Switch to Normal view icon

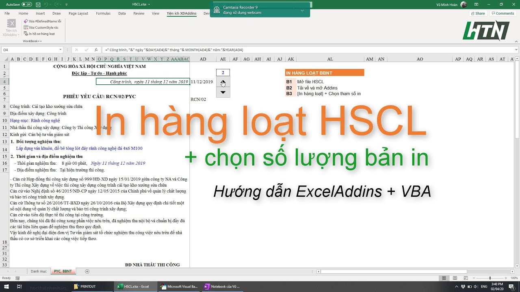pyautogui.click(x=444, y=278)
